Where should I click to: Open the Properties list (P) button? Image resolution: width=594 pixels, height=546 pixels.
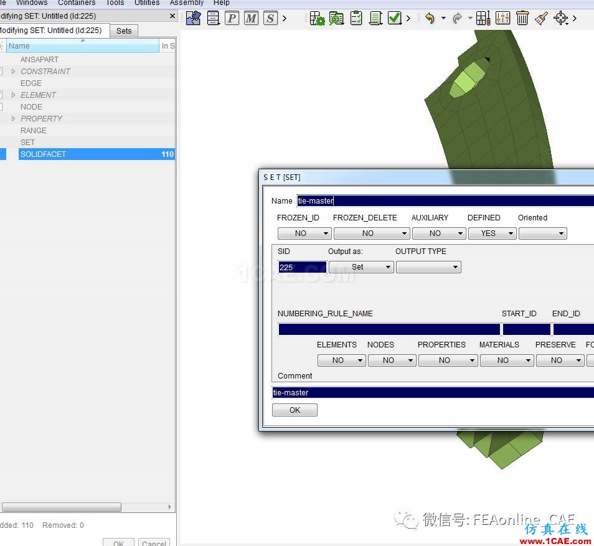(232, 18)
